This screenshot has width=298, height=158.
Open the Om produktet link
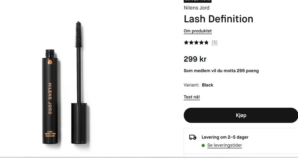click(198, 31)
